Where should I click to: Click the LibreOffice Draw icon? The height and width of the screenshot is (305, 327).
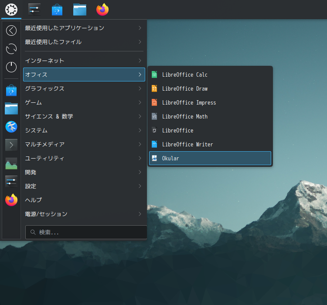click(x=154, y=88)
